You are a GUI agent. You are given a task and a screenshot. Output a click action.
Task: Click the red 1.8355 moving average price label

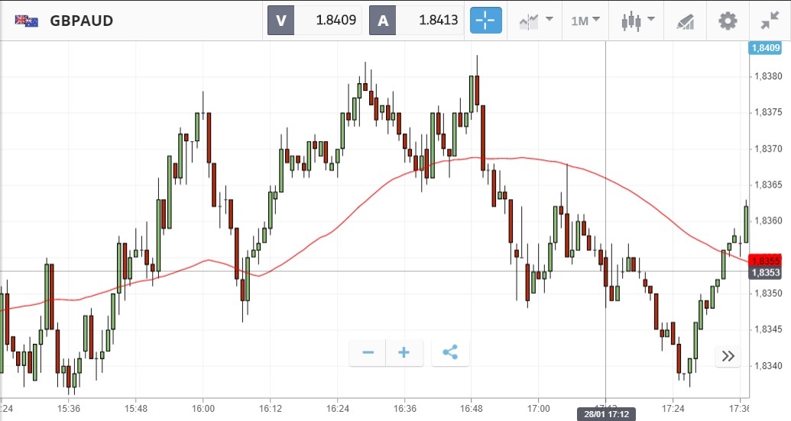tap(765, 260)
